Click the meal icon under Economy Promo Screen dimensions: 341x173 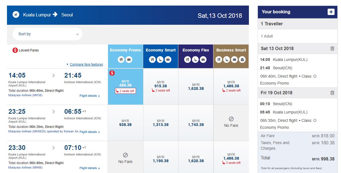(121, 59)
